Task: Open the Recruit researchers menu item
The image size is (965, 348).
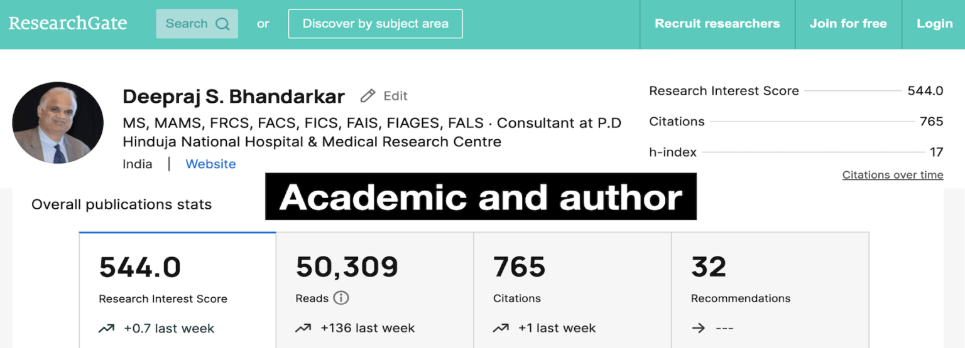Action: [717, 24]
